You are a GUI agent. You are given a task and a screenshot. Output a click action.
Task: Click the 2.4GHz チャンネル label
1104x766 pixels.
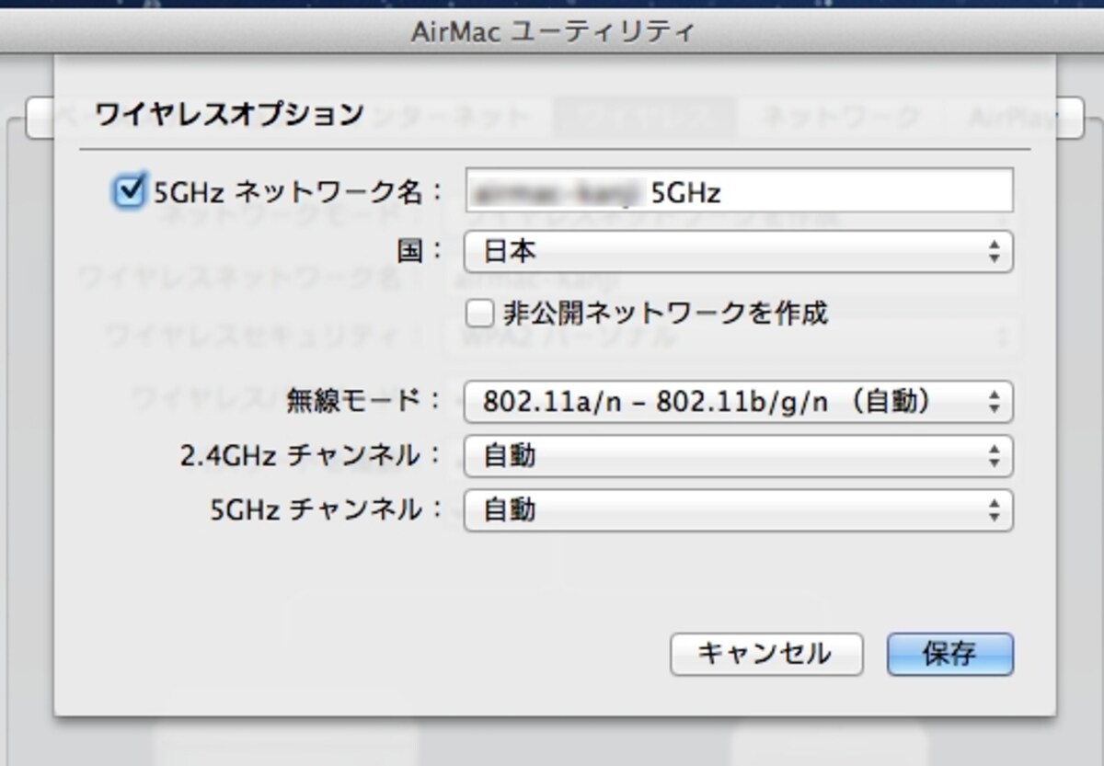coord(312,456)
